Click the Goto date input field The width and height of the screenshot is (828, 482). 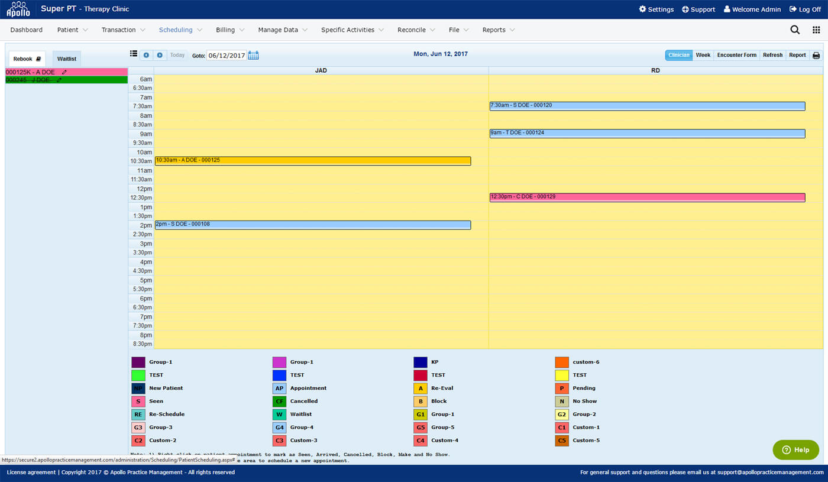[227, 56]
